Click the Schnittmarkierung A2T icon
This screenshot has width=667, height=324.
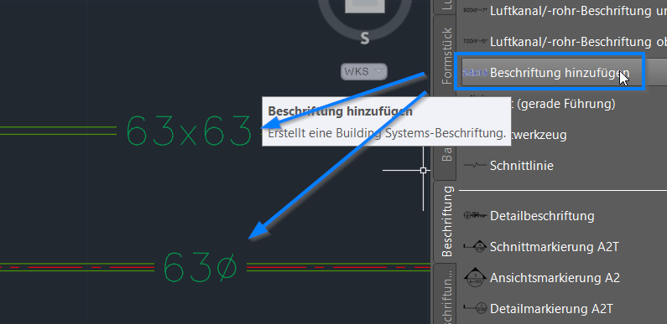point(475,246)
